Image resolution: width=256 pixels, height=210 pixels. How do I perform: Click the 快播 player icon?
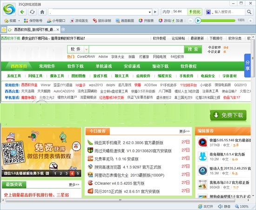[x=202, y=142]
